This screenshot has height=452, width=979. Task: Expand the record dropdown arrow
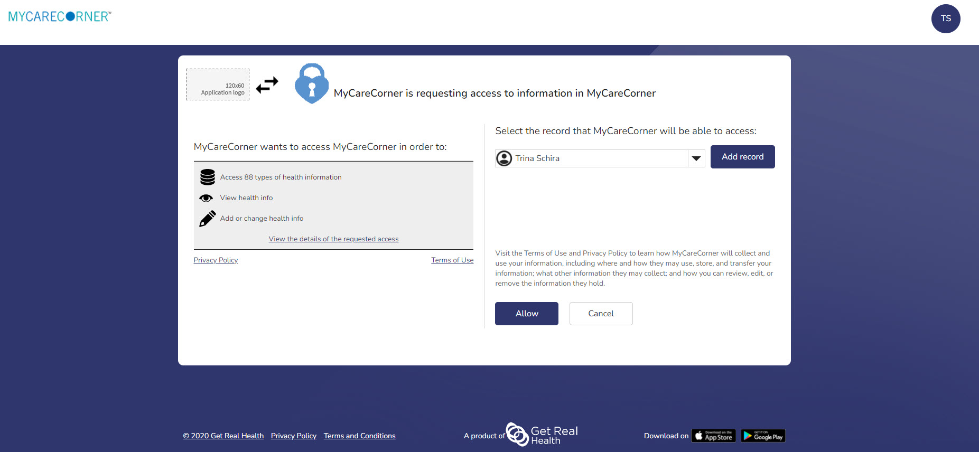pyautogui.click(x=696, y=158)
